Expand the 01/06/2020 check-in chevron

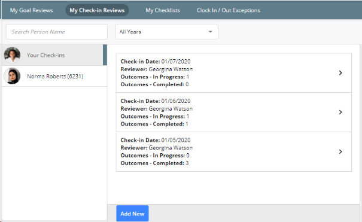(340, 112)
